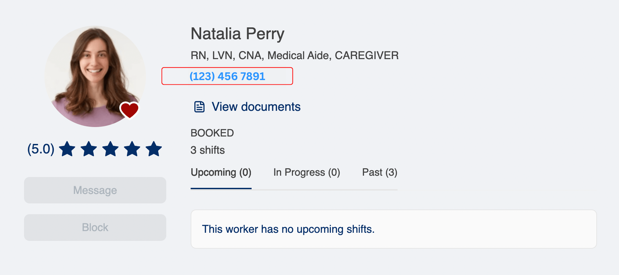This screenshot has width=619, height=275.
Task: Click the name heading Natalia Perry
Action: click(237, 33)
